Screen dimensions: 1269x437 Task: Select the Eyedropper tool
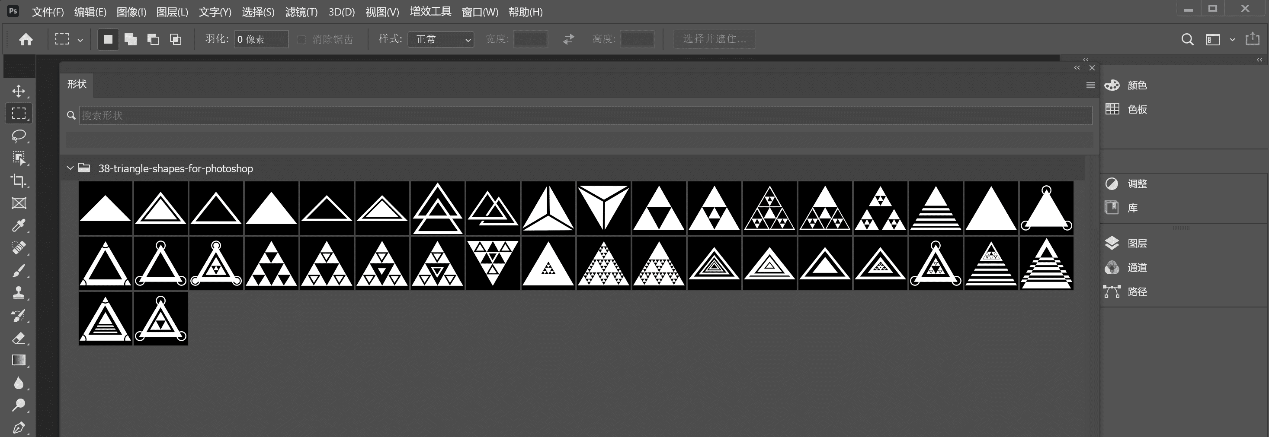click(x=19, y=226)
